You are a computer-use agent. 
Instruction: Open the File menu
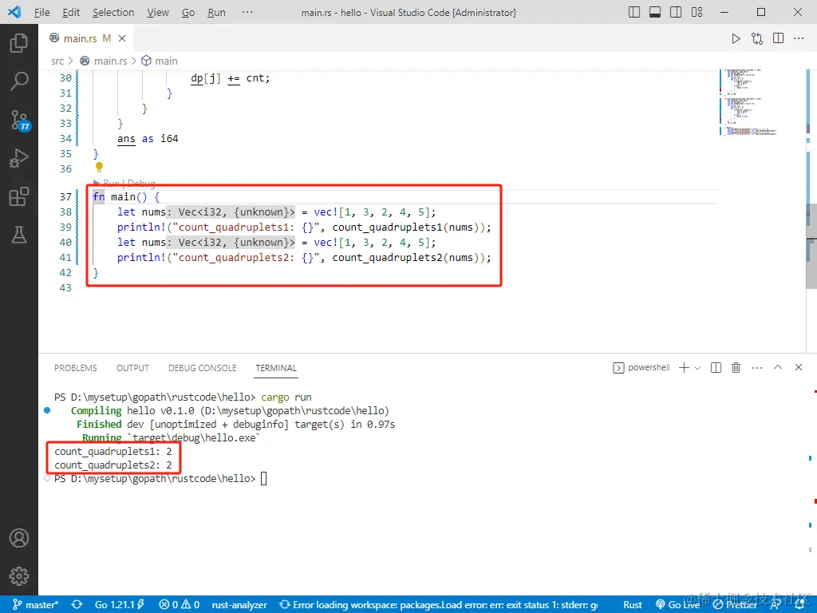pos(41,13)
